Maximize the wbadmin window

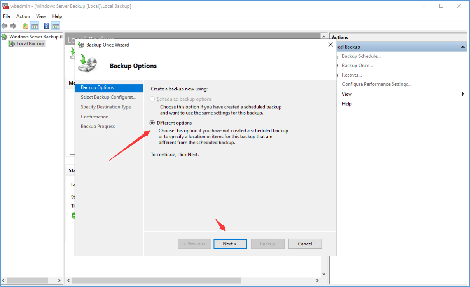[441, 6]
